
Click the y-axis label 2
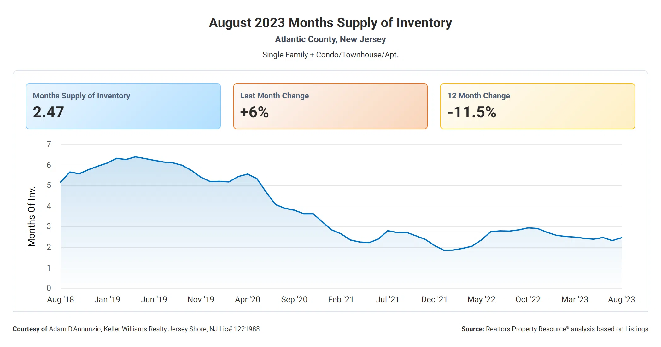coord(49,247)
